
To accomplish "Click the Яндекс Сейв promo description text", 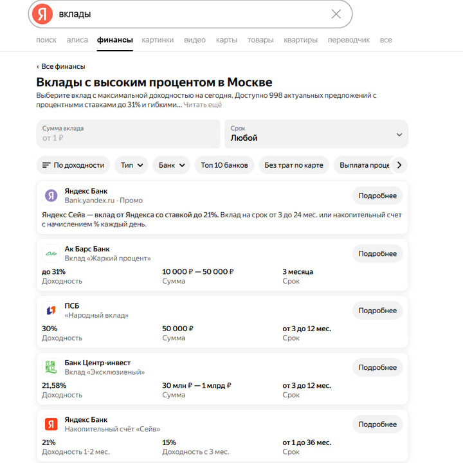I will pos(222,219).
